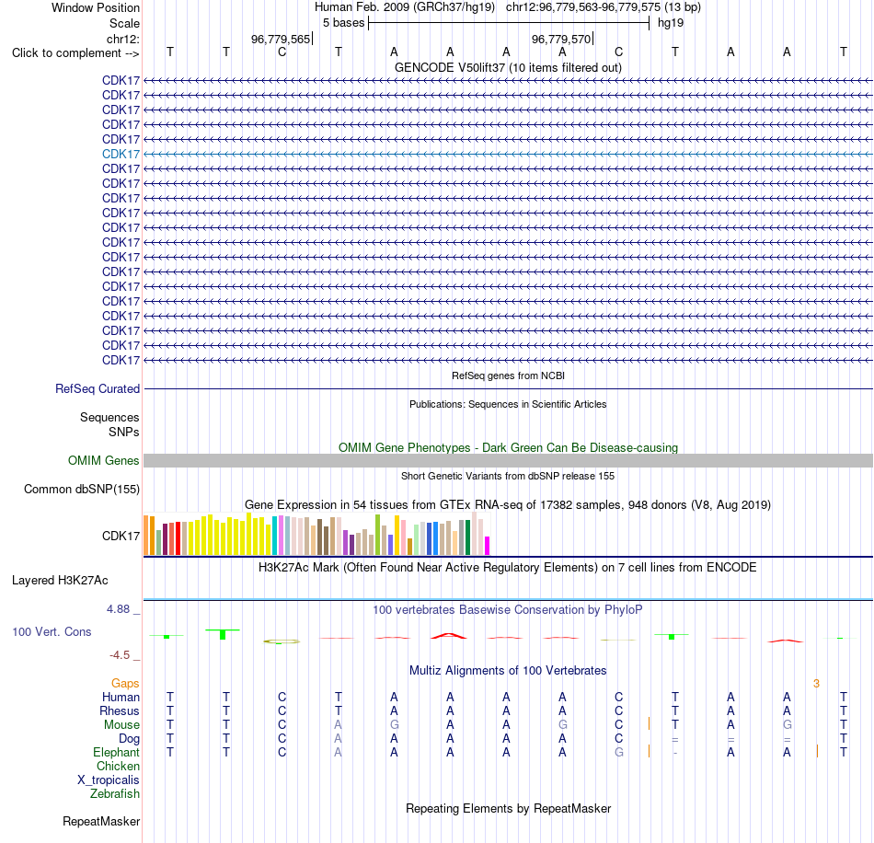
Task: Click the 96,779,565 coordinate marker
Action: [x=281, y=39]
